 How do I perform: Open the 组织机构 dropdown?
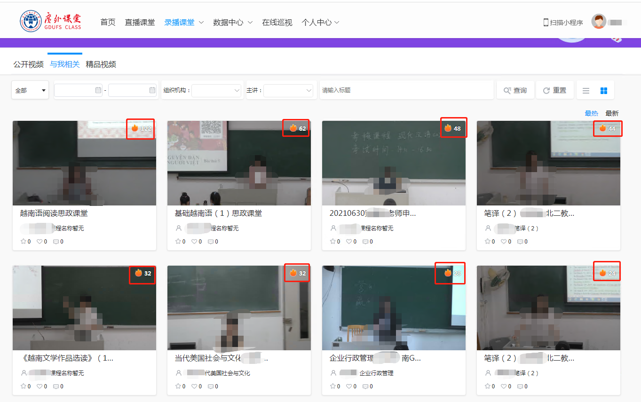pyautogui.click(x=216, y=90)
